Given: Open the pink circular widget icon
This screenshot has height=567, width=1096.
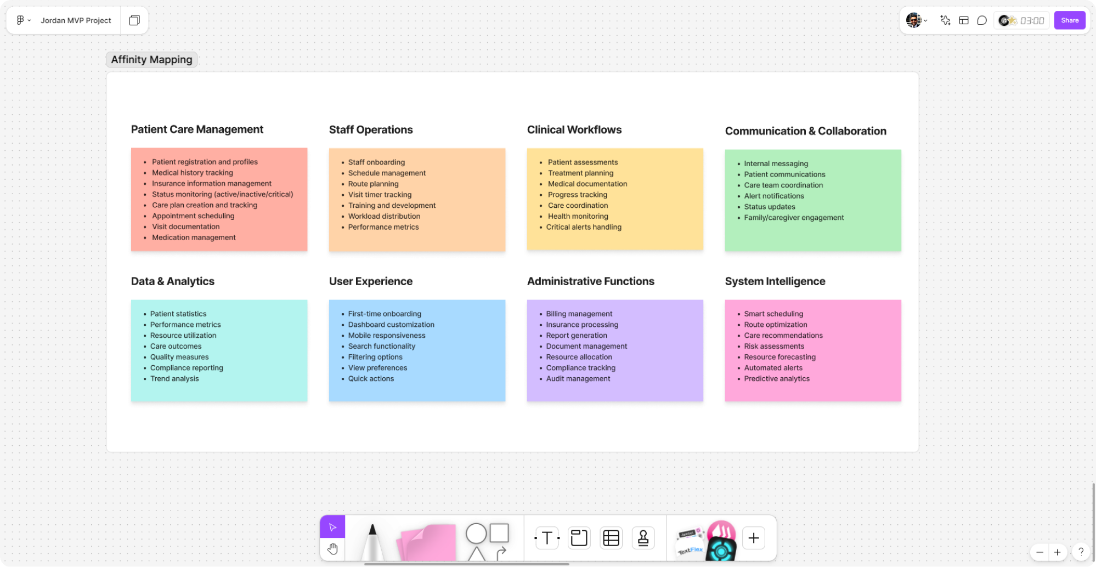Looking at the screenshot, I should (x=721, y=531).
